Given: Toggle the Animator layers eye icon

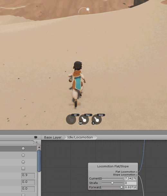Looking at the screenshot, I should (36, 137).
